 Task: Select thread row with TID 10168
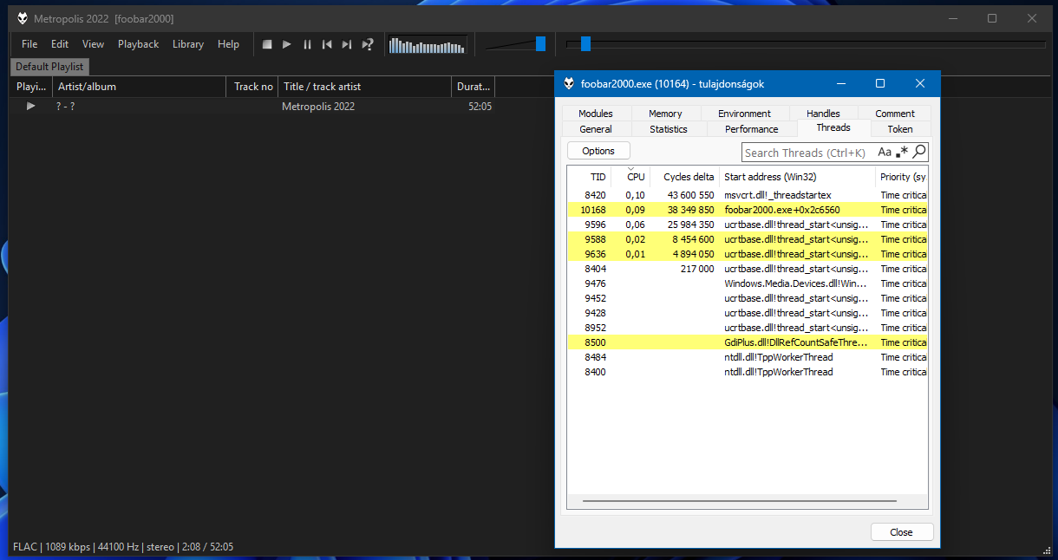point(748,210)
